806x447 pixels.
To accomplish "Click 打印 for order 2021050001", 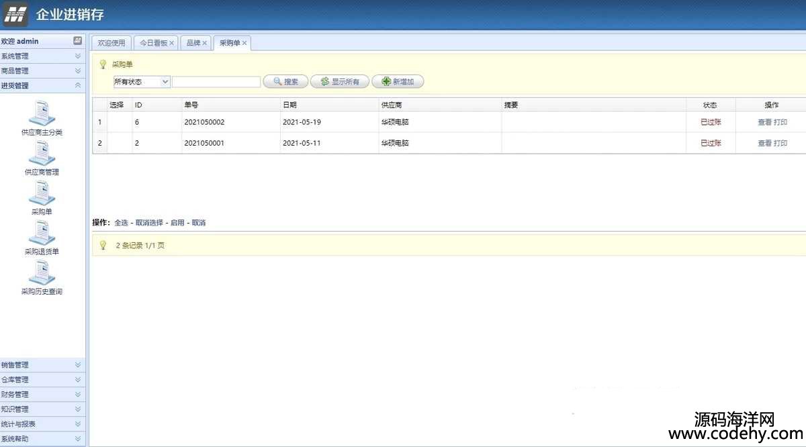I will point(780,143).
